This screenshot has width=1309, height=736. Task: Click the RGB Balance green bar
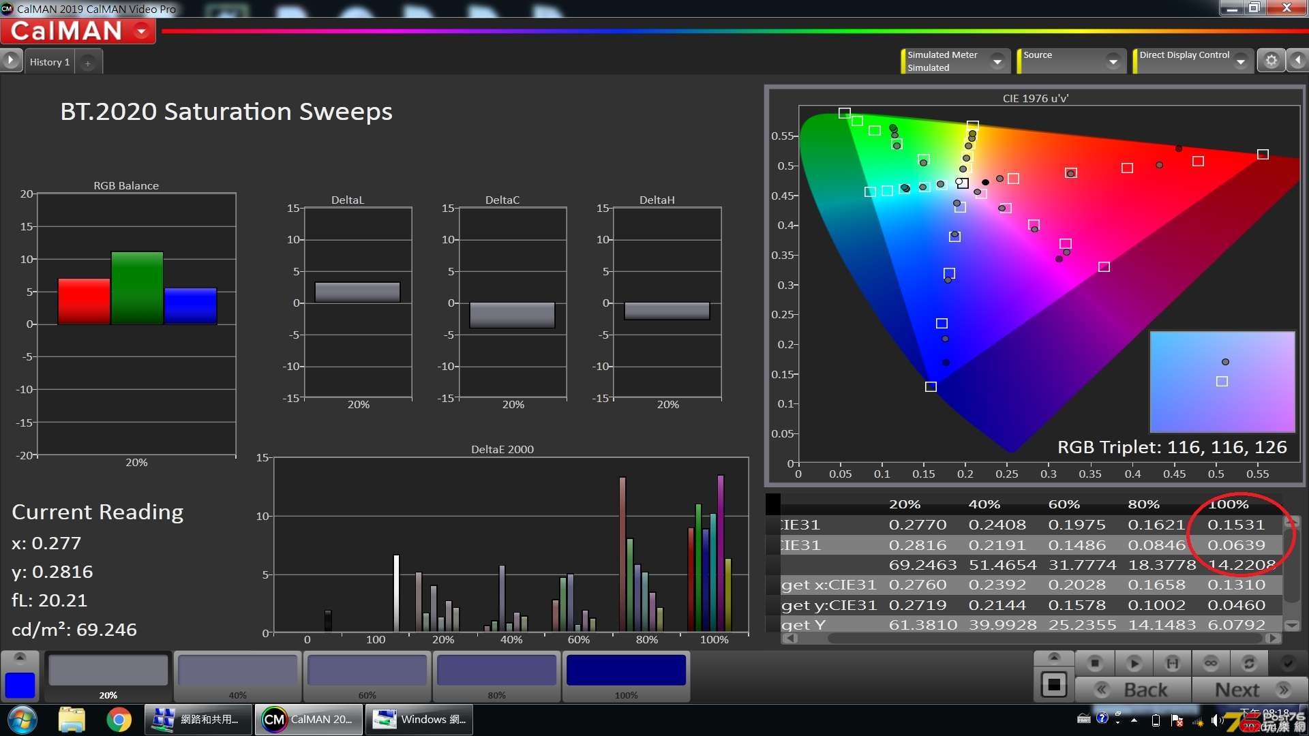coord(137,288)
